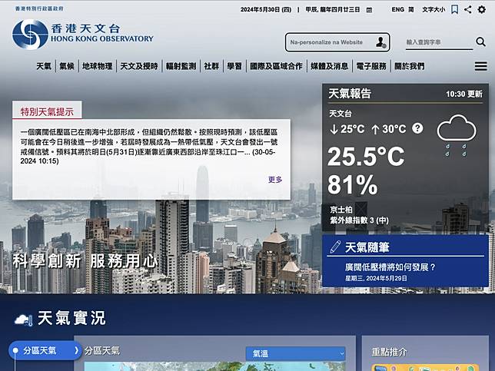
Task: Switch language to ENG
Action: pos(397,10)
